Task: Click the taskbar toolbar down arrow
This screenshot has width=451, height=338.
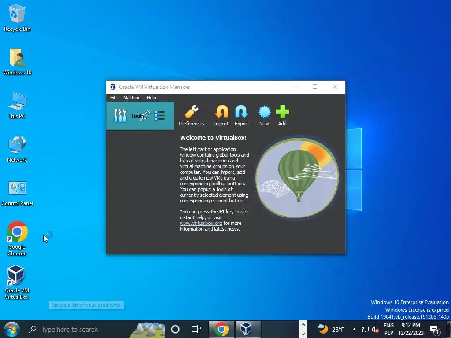Action: (x=303, y=334)
